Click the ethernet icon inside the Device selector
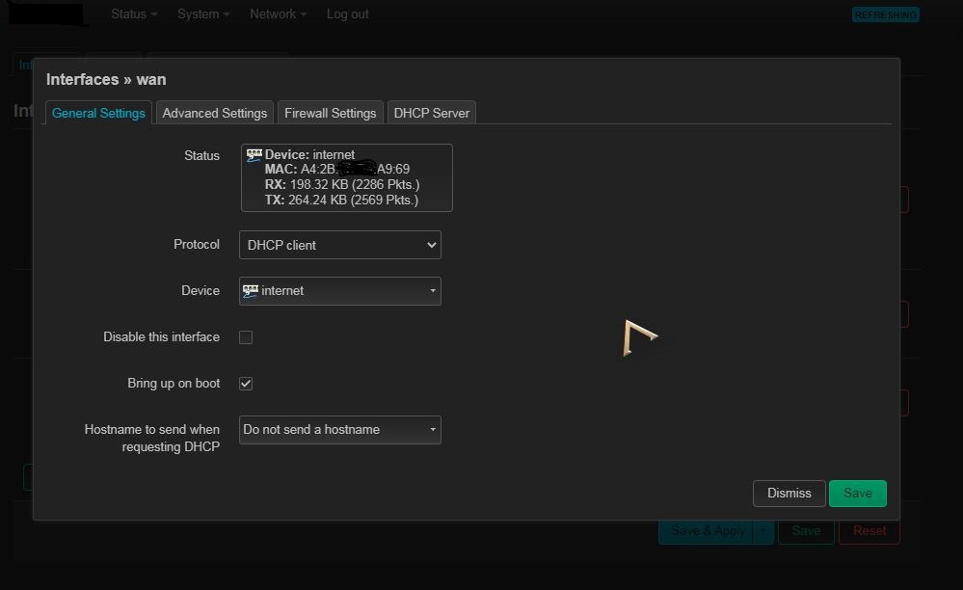963x590 pixels. point(251,290)
